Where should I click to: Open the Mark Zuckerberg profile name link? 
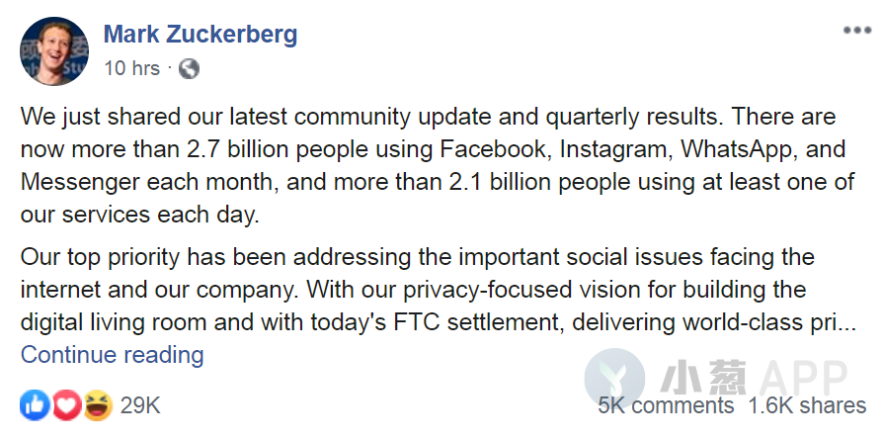(x=201, y=35)
